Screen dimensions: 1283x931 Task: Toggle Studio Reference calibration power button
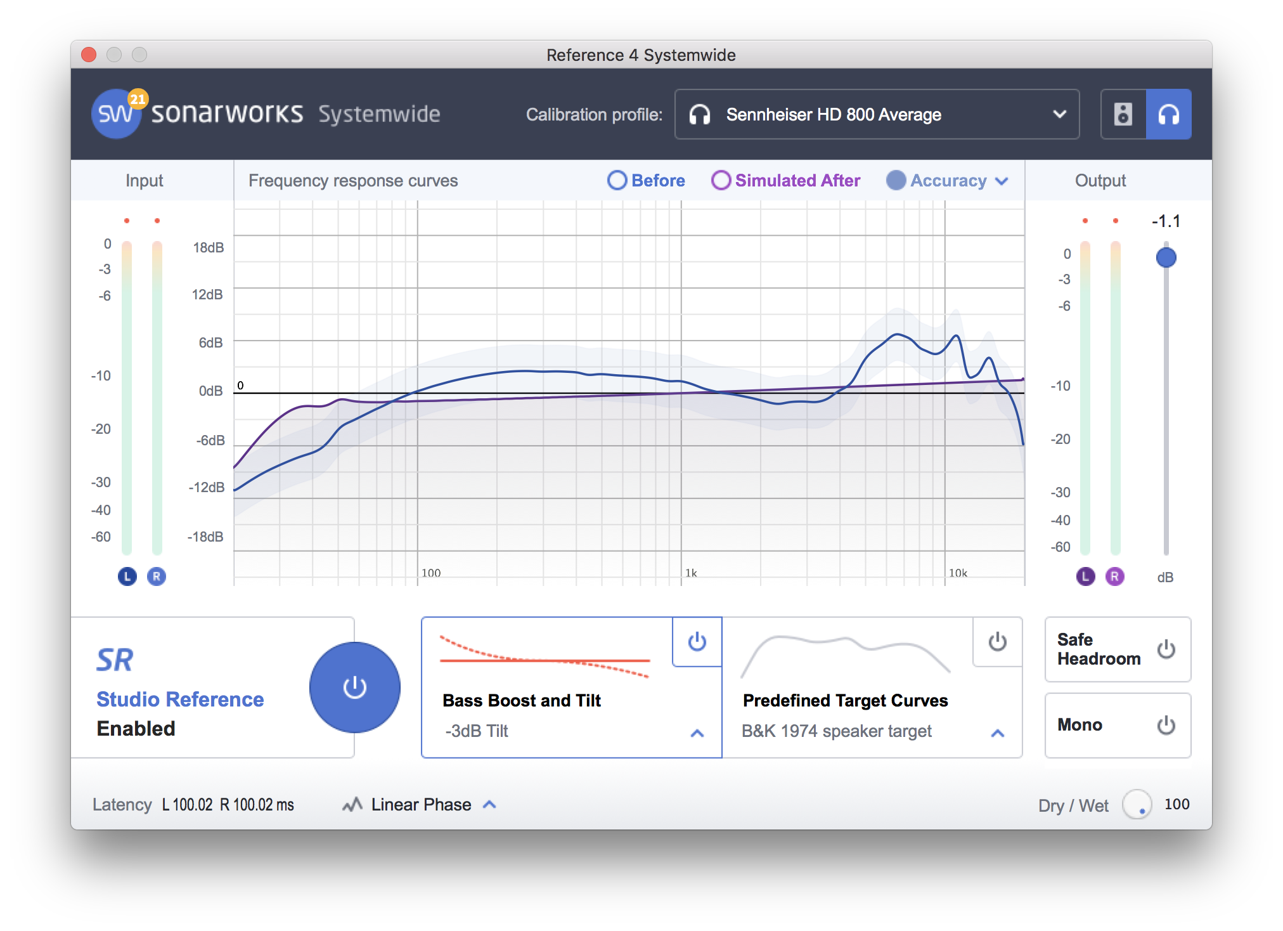[x=354, y=687]
